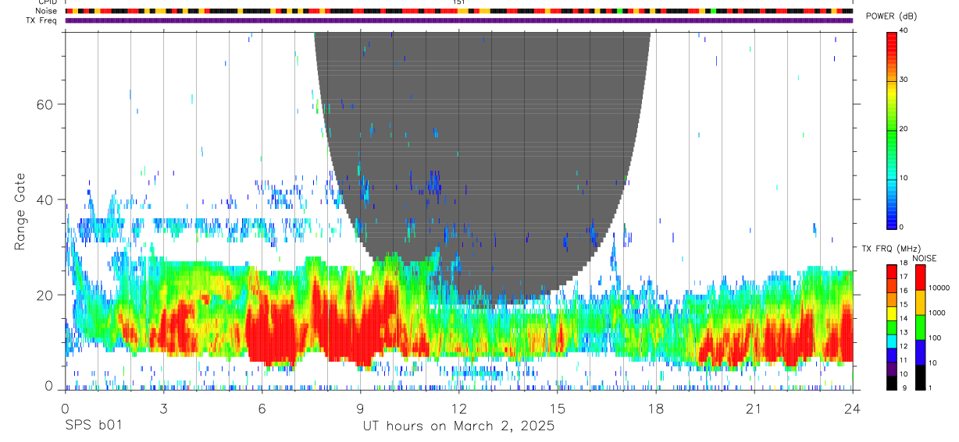
Task: Click the red 17–18 MHz TX FRQ swatch
Action: click(891, 272)
